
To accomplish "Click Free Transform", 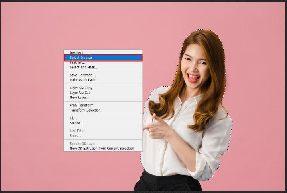I will (103, 105).
